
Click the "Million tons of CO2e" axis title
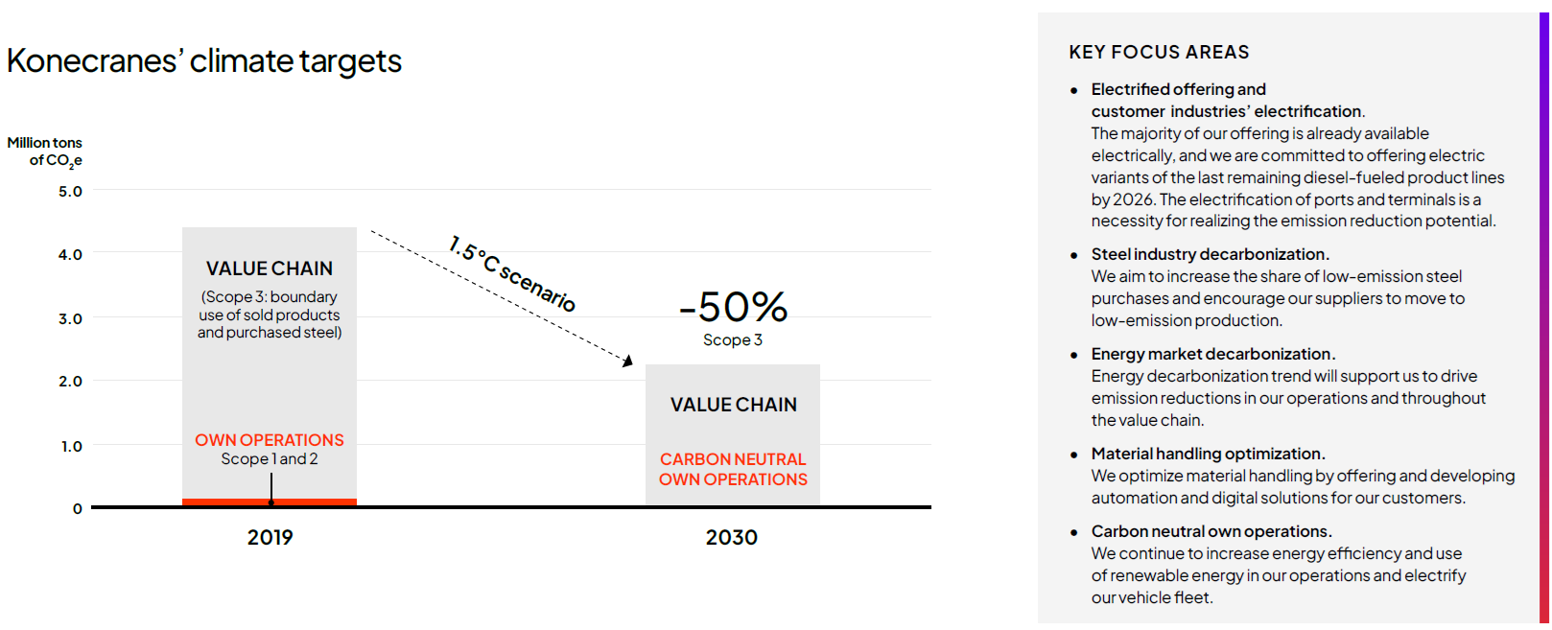(45, 152)
